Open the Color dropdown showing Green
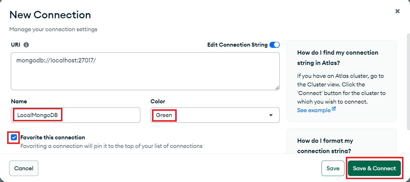 click(215, 115)
